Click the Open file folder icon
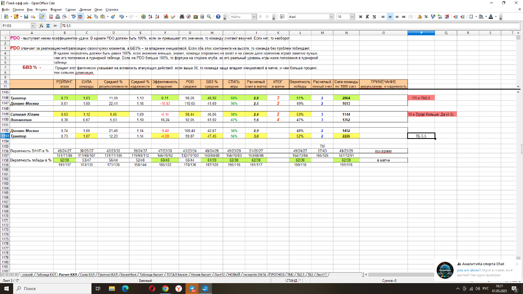 16,17
